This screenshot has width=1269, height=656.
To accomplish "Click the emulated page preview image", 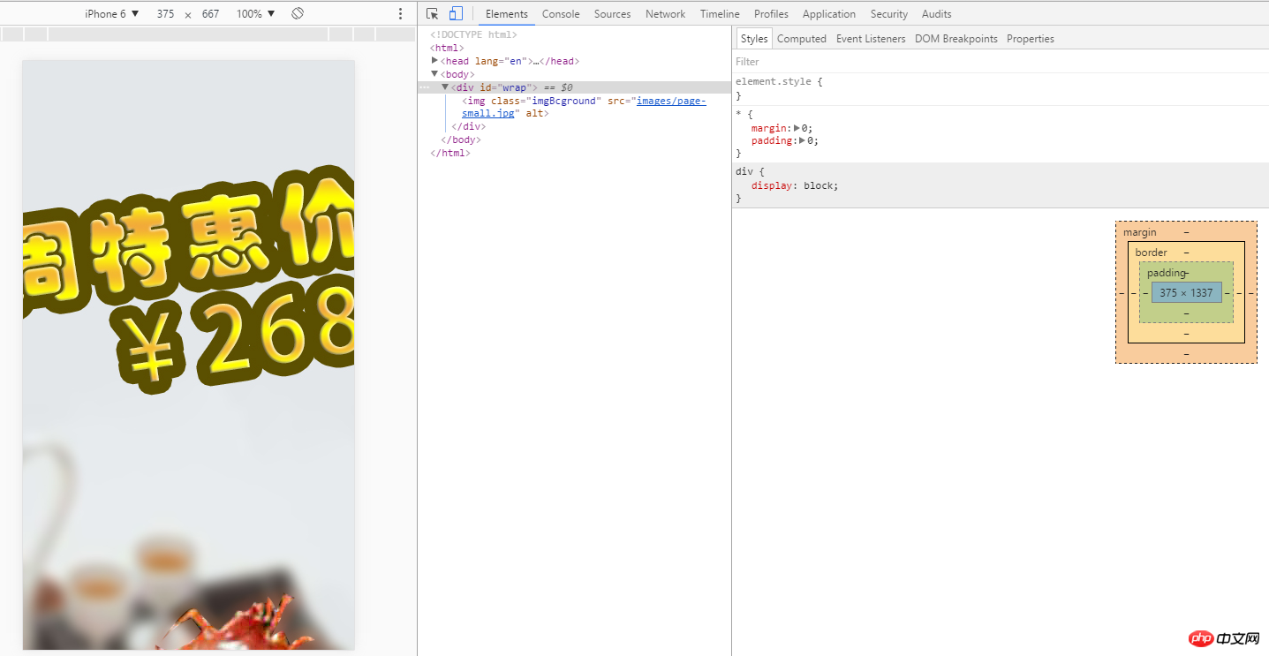I will tap(188, 355).
